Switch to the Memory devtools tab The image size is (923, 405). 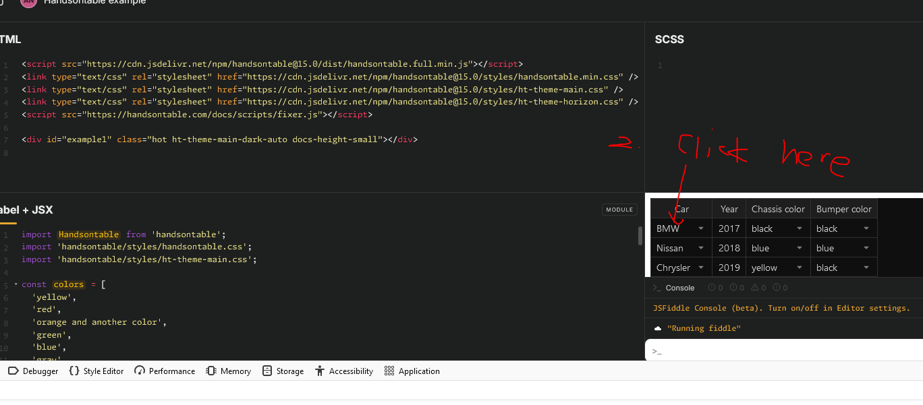coord(228,371)
